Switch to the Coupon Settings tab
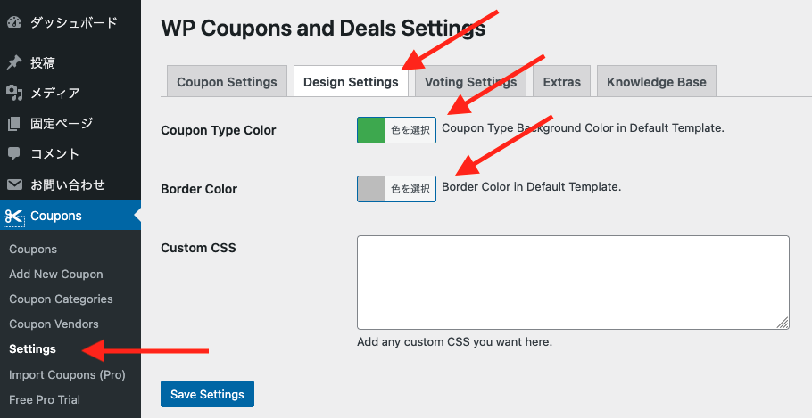This screenshot has width=812, height=418. coord(227,81)
